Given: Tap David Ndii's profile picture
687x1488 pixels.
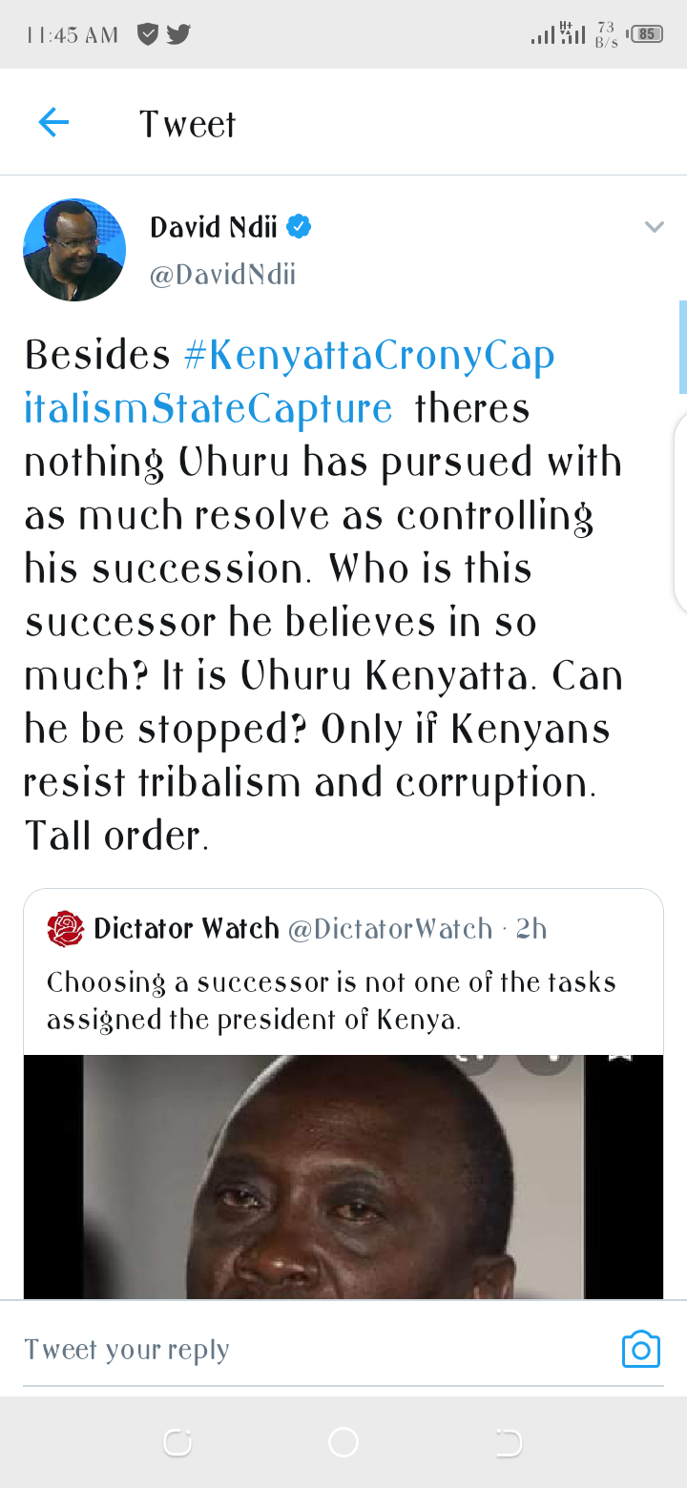Looking at the screenshot, I should (x=74, y=250).
